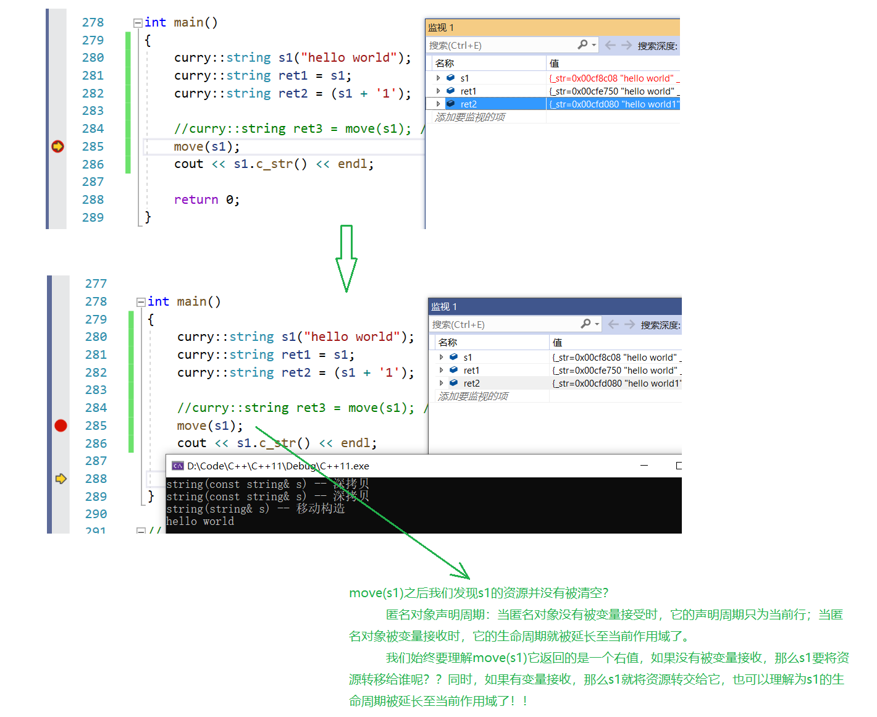Collapse main() fold box in lower editor

click(x=141, y=302)
